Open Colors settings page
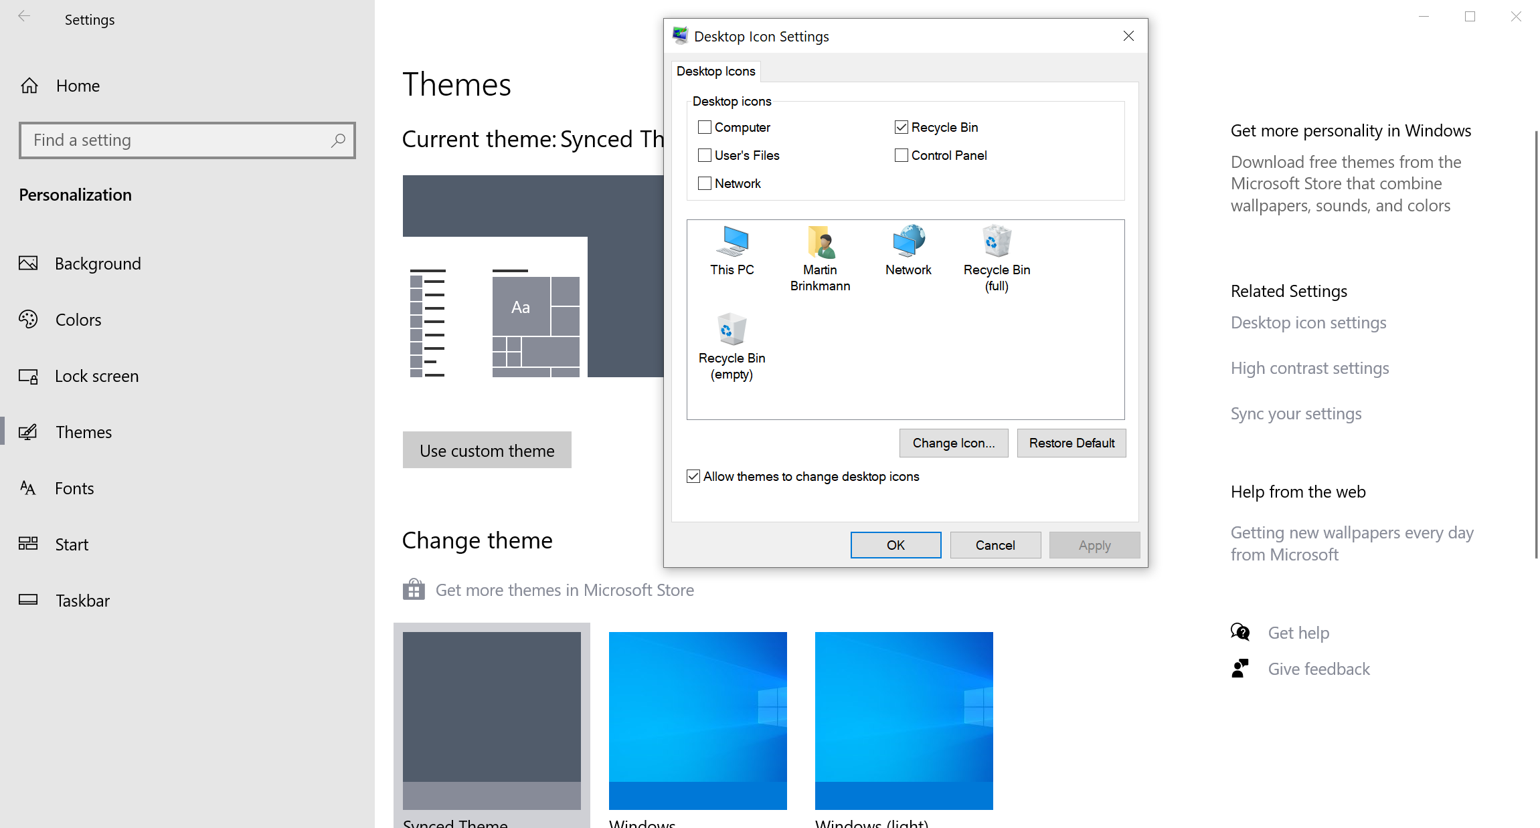Screen dimensions: 1540x828 tap(78, 319)
